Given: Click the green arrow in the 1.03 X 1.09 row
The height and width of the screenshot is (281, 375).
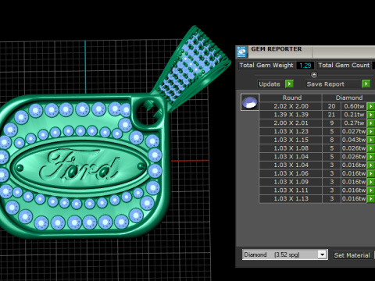Looking at the screenshot, I should (371, 182).
